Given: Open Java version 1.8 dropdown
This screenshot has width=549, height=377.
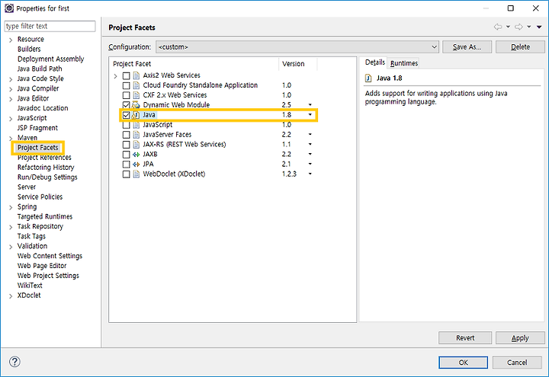Looking at the screenshot, I should (310, 115).
